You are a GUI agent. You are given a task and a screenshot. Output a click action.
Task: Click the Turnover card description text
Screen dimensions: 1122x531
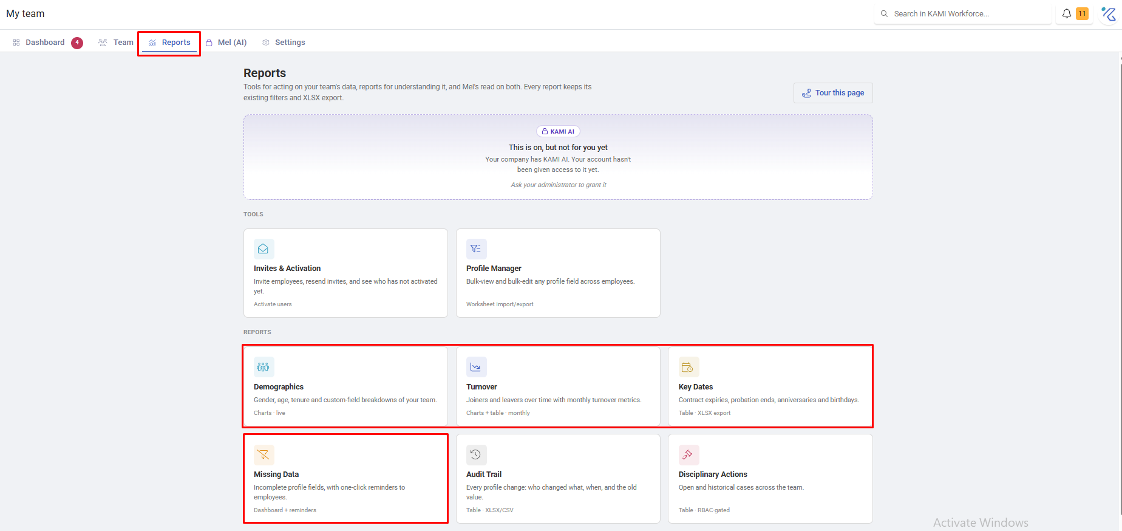[x=554, y=400]
